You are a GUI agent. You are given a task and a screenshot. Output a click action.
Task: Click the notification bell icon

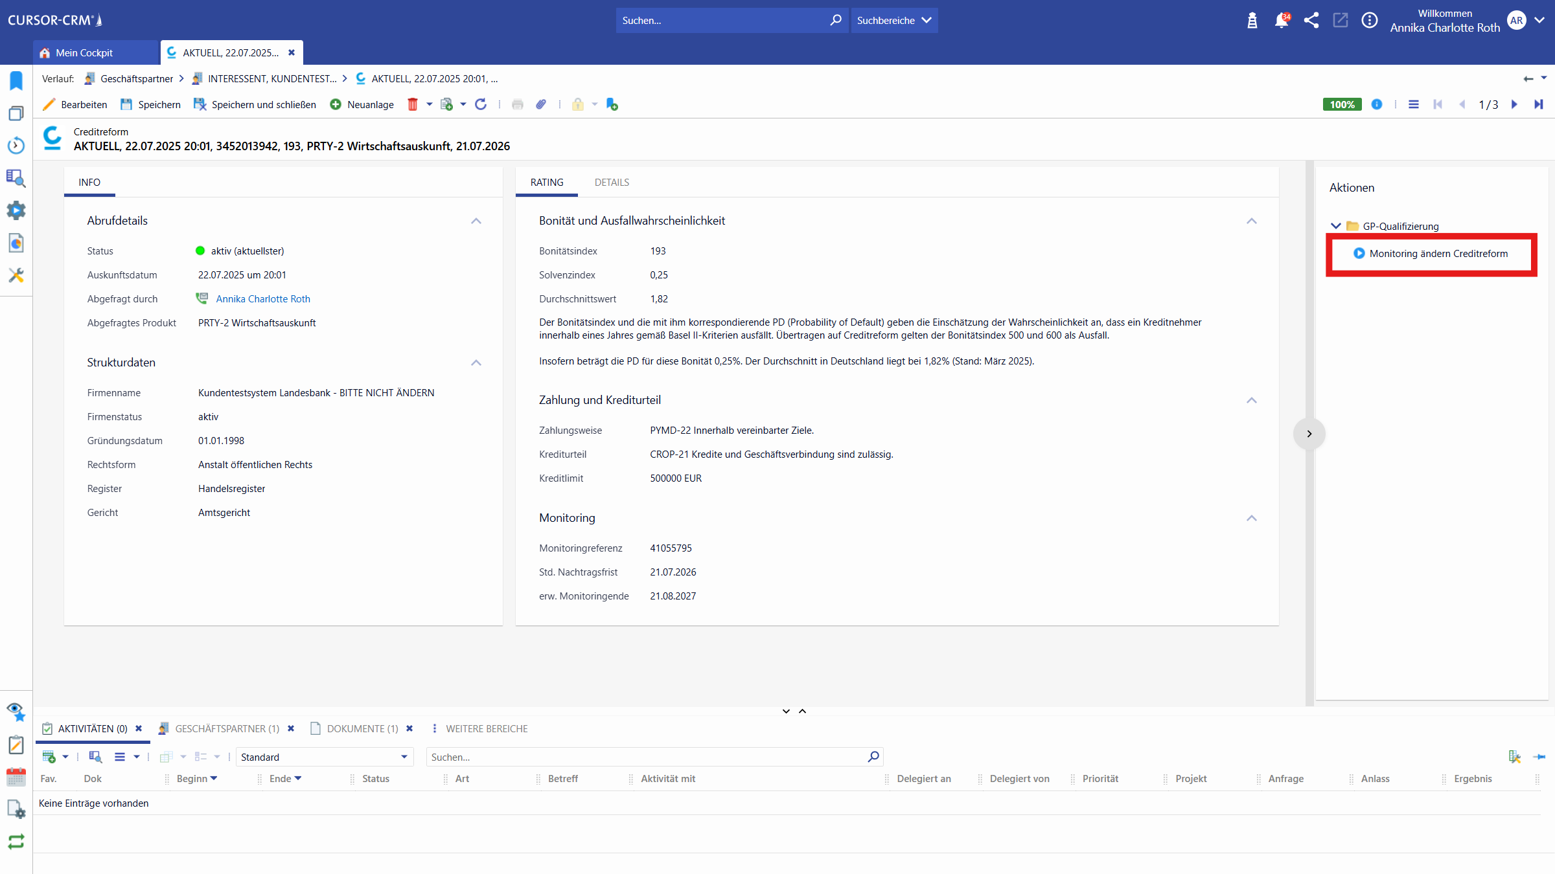(1282, 20)
